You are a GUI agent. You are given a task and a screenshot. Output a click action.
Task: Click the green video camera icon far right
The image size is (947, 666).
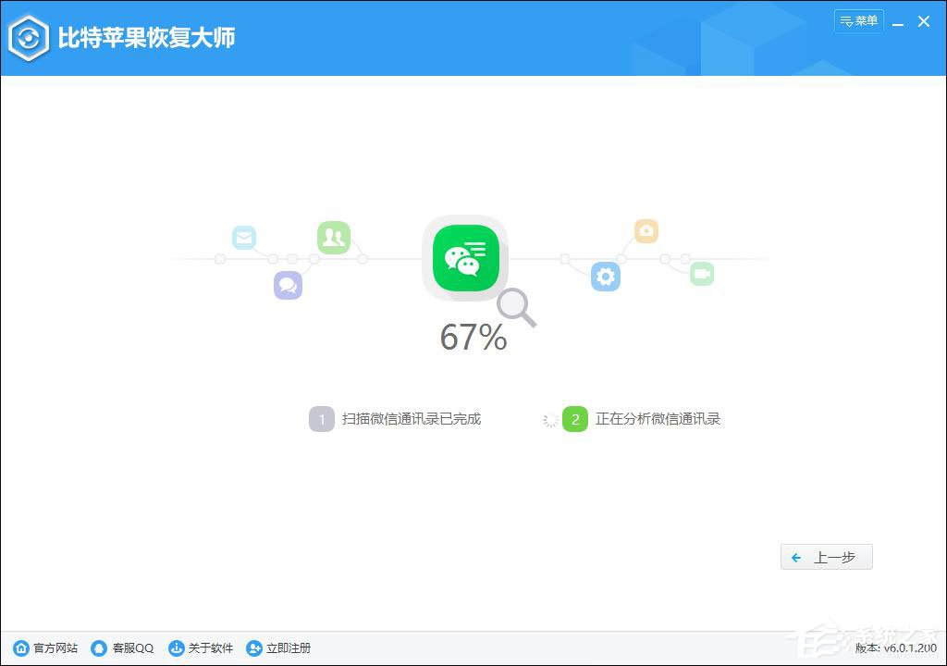[x=701, y=273]
